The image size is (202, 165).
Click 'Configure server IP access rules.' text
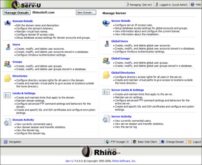click(x=134, y=25)
